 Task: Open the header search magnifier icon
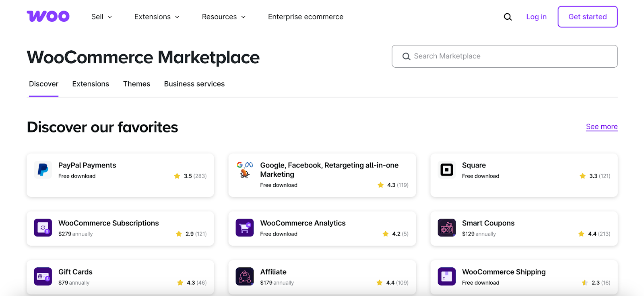508,17
